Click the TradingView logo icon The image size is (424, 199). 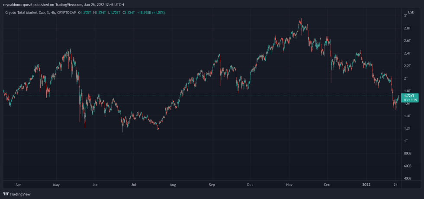(6, 194)
